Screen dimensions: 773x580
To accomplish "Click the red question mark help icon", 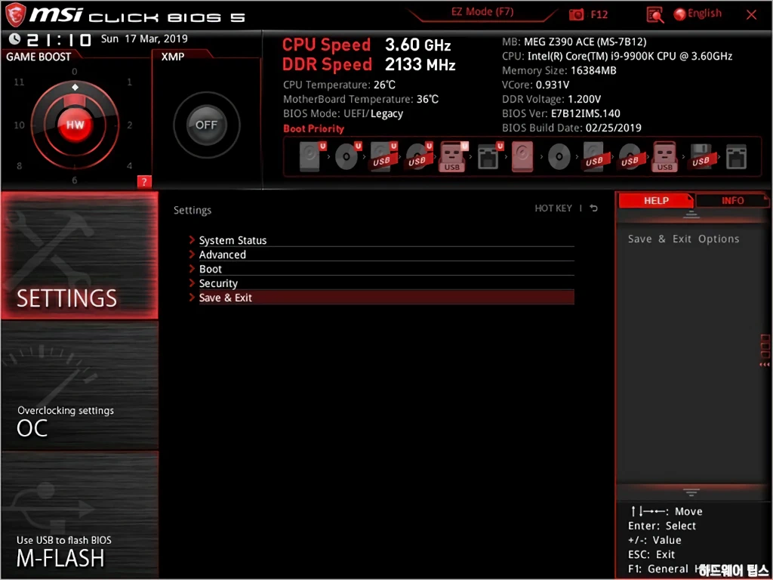I will [144, 181].
